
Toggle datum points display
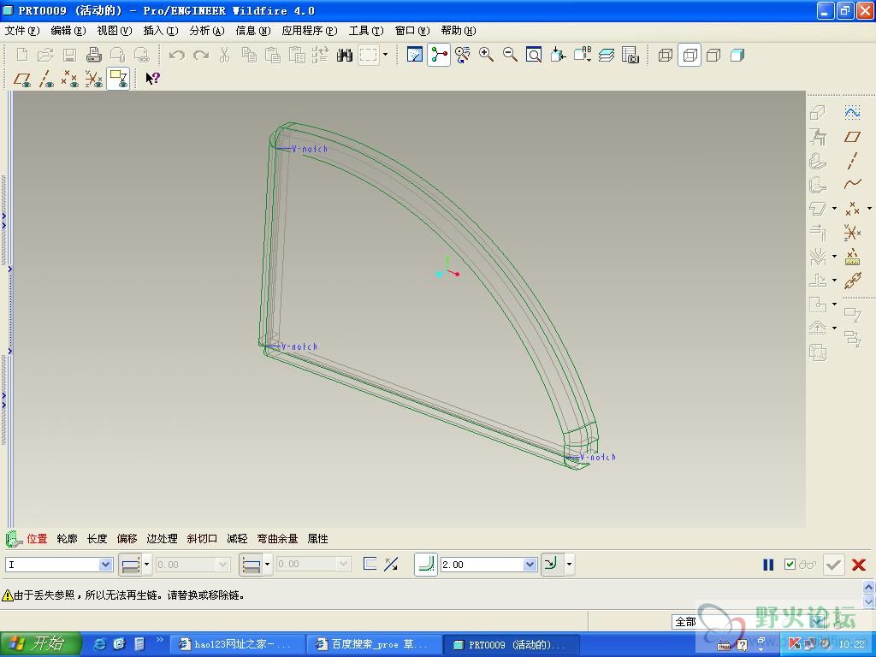[70, 79]
